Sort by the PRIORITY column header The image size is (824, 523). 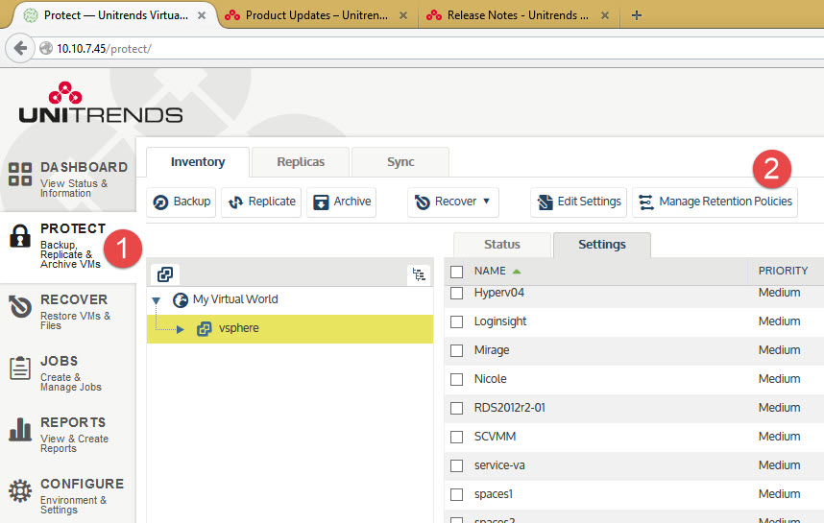point(783,271)
